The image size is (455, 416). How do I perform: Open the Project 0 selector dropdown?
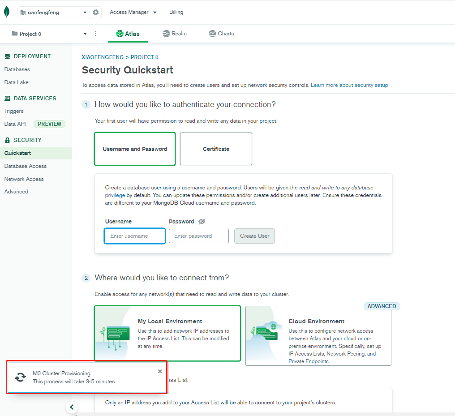pos(49,34)
